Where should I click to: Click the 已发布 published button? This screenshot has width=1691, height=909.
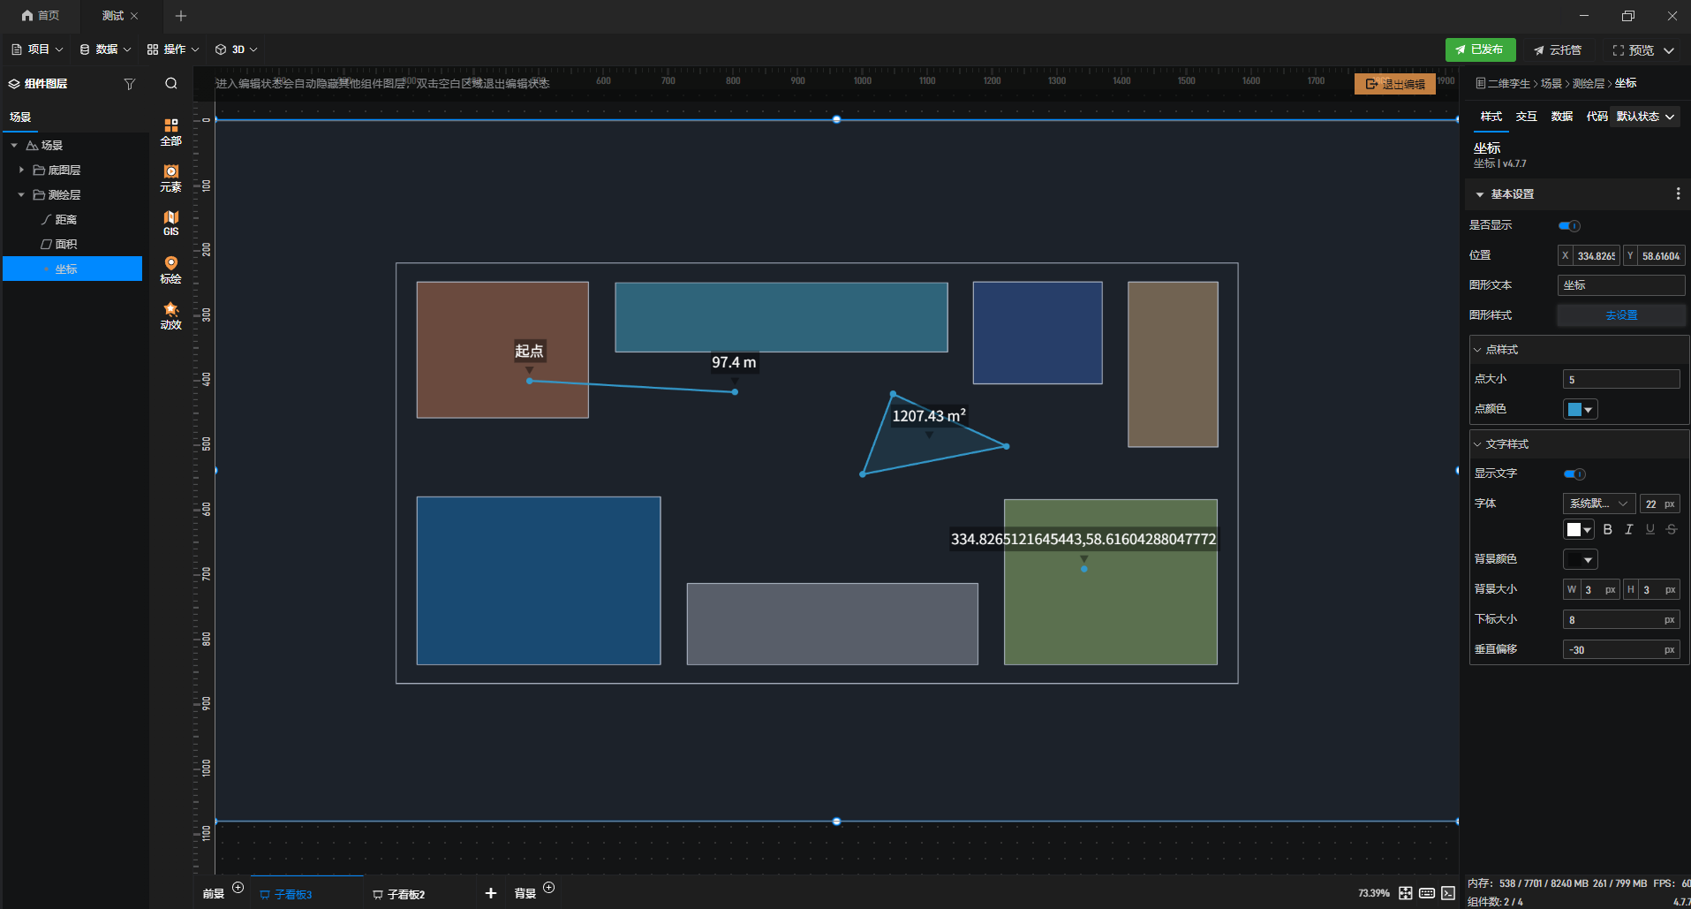point(1480,49)
